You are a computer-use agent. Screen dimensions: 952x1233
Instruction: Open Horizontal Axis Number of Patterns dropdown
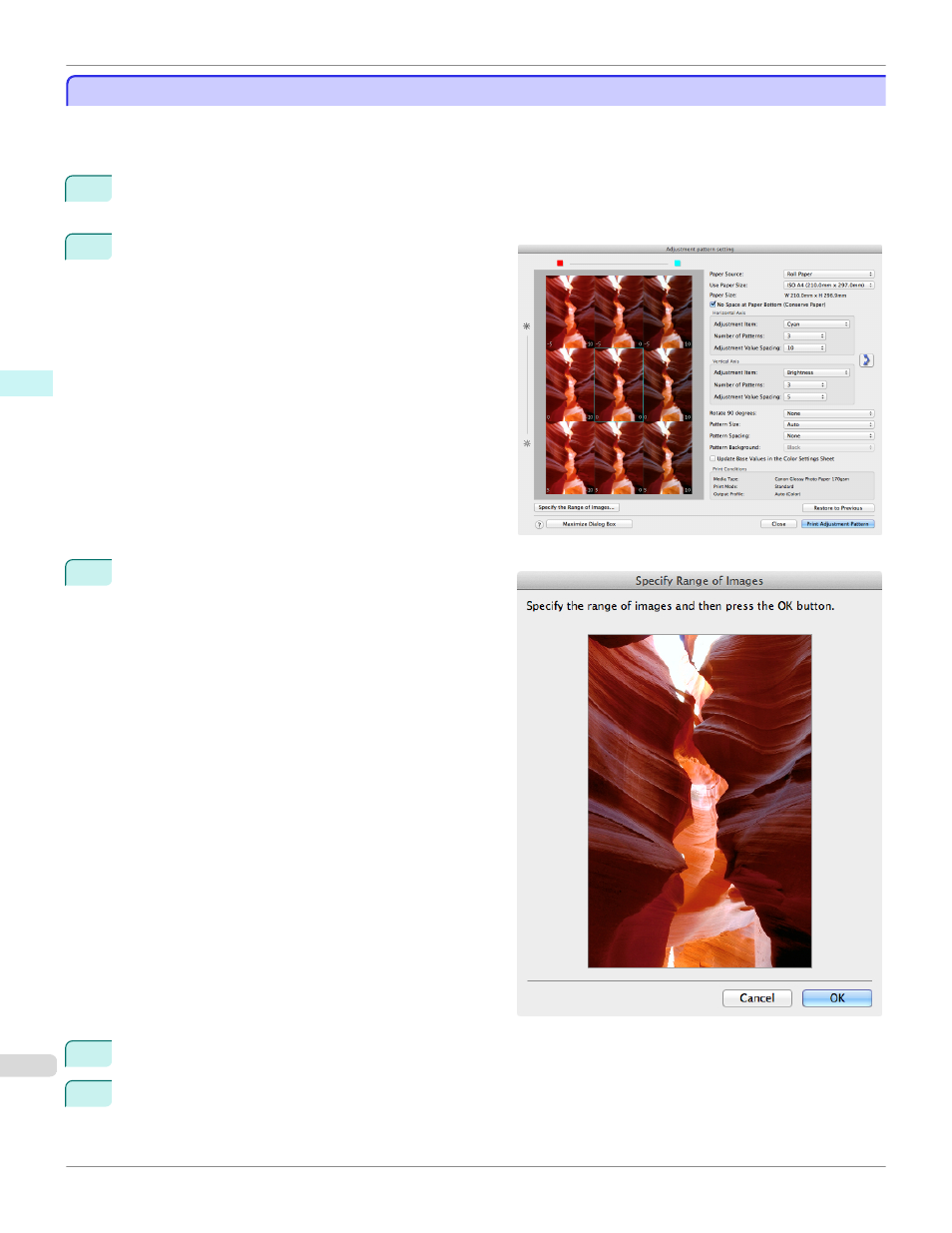(x=804, y=335)
